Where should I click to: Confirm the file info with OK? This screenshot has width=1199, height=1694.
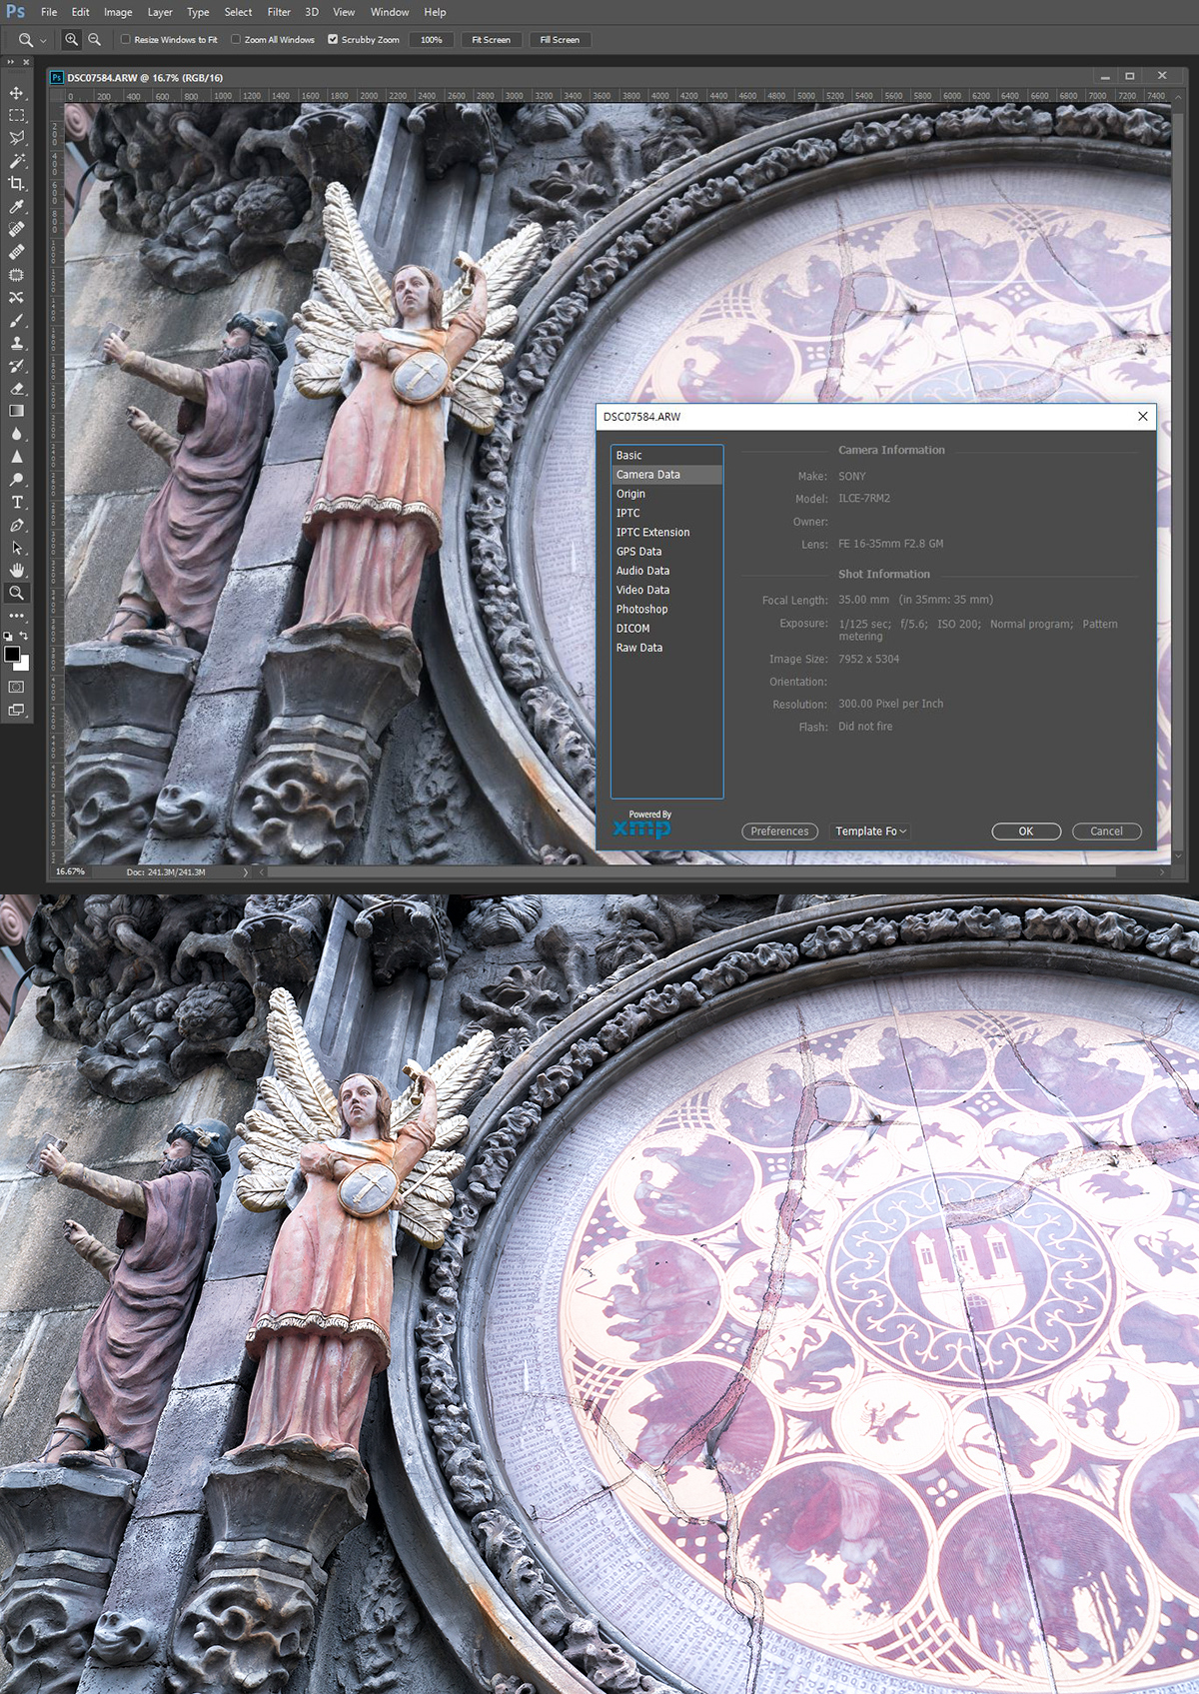pyautogui.click(x=1026, y=832)
